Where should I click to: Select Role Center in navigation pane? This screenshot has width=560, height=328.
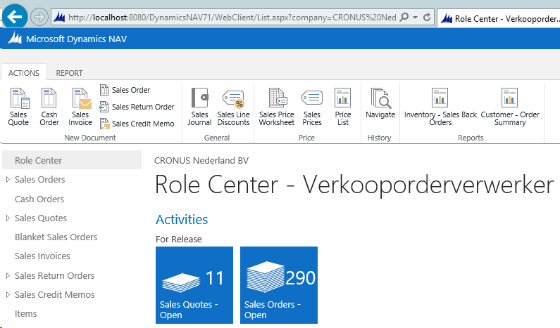click(72, 160)
